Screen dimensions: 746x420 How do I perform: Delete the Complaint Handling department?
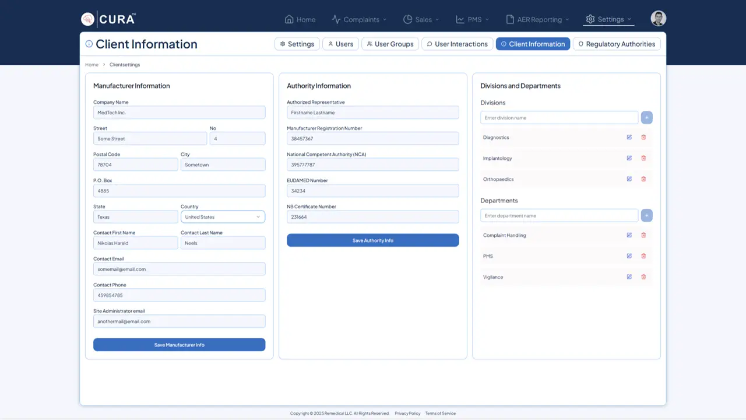point(643,235)
